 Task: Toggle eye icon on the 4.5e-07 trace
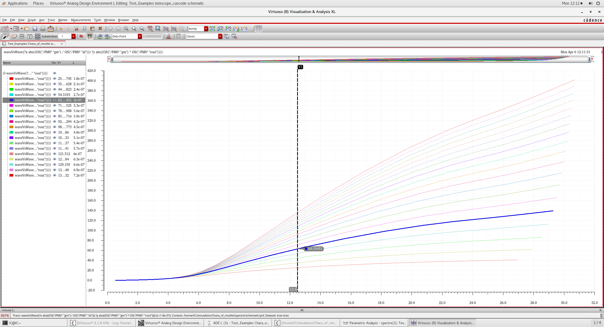pos(55,127)
